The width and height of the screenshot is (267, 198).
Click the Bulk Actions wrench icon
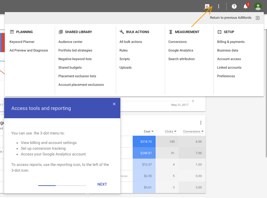point(122,32)
